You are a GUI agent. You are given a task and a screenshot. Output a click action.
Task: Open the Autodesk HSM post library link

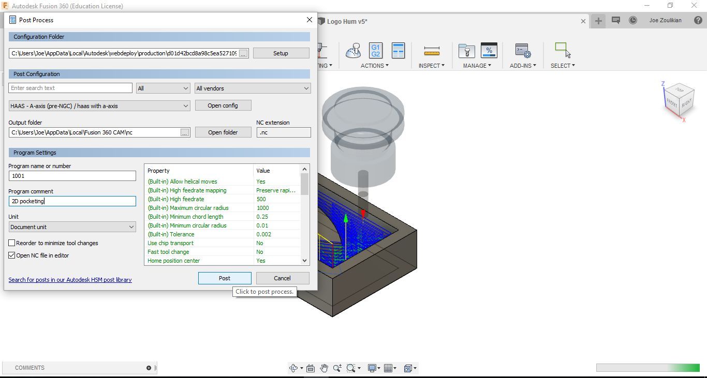(70, 280)
